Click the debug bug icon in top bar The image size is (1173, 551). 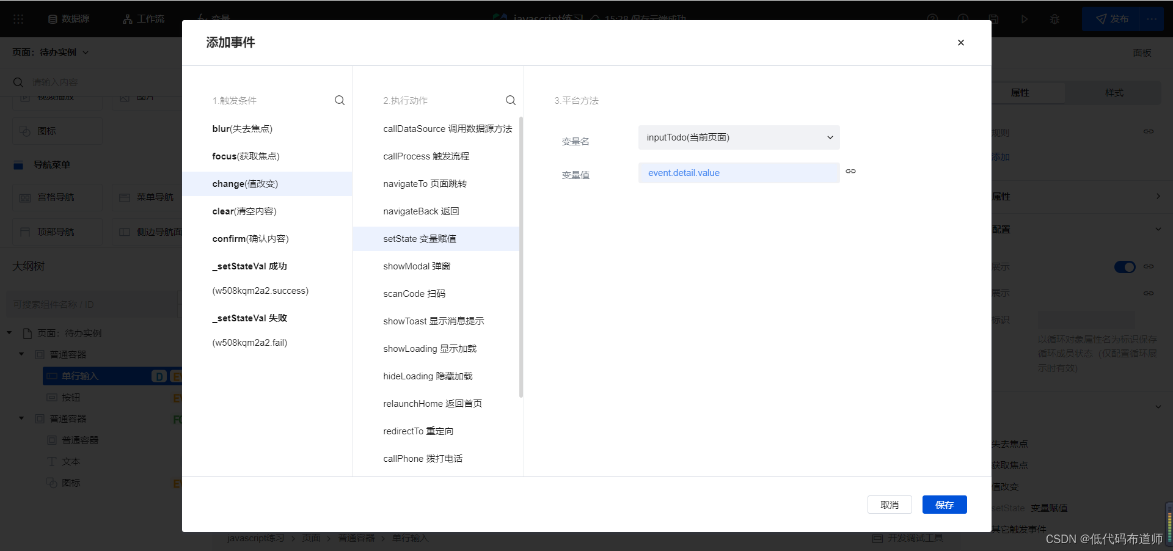click(x=1054, y=19)
